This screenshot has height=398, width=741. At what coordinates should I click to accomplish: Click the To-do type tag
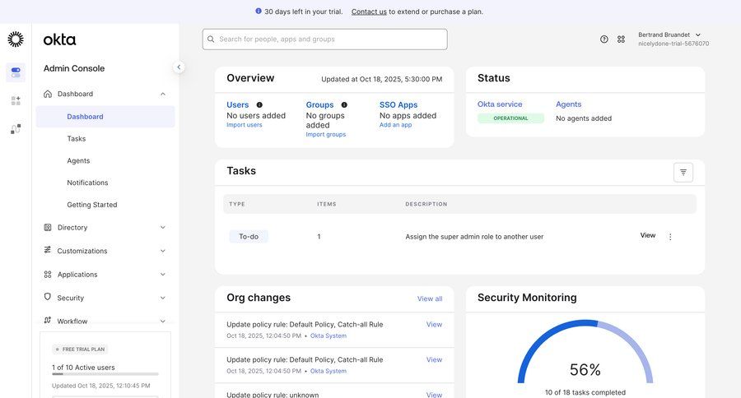(x=249, y=237)
